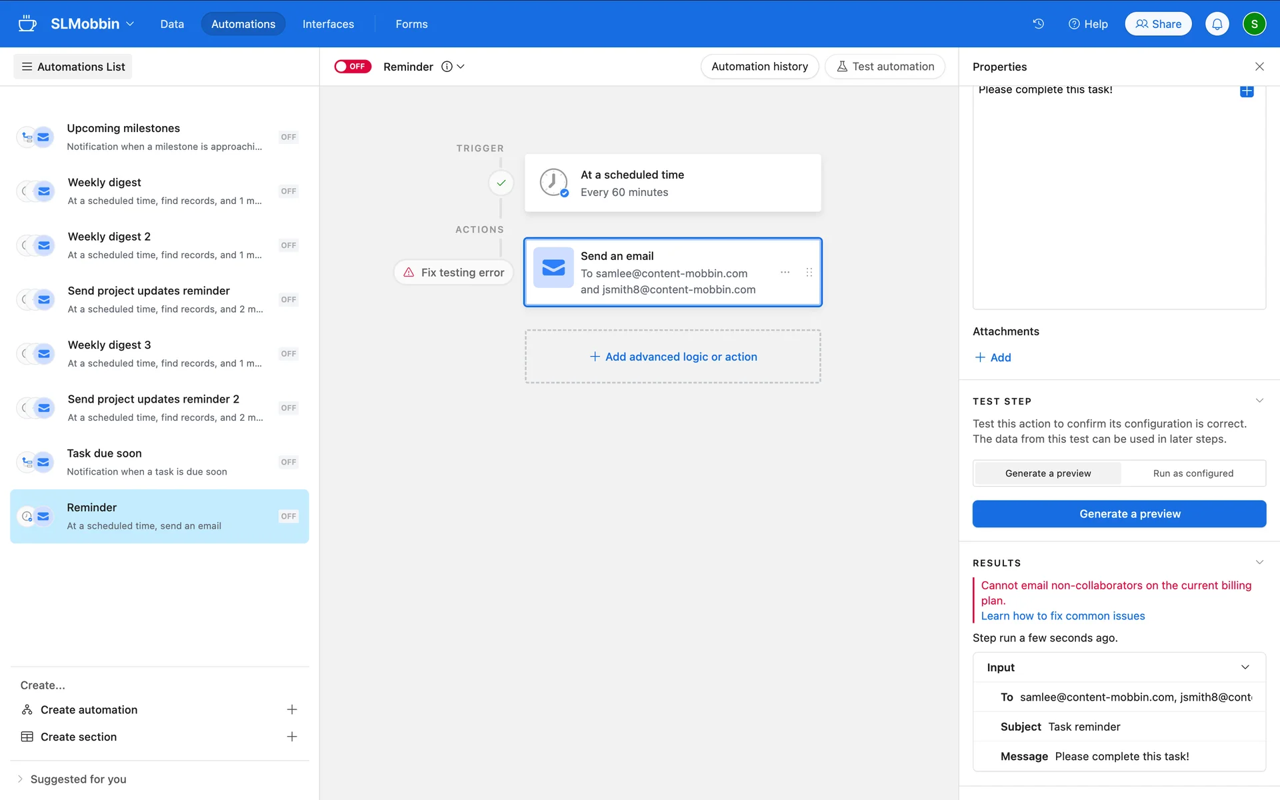
Task: Click plus icon next to Create automation
Action: [x=291, y=709]
